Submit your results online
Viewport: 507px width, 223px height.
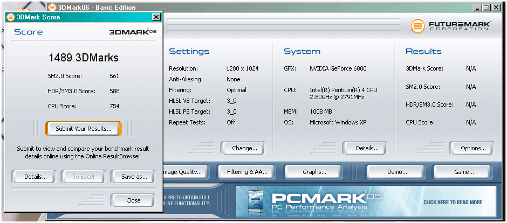point(84,129)
